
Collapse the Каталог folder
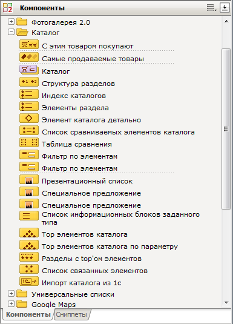tap(11, 32)
